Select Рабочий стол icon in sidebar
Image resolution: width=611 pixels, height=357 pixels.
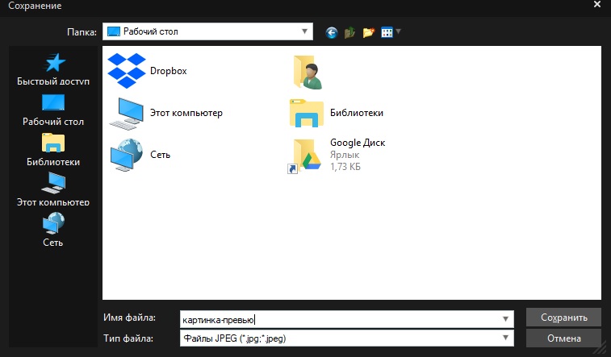(x=53, y=103)
